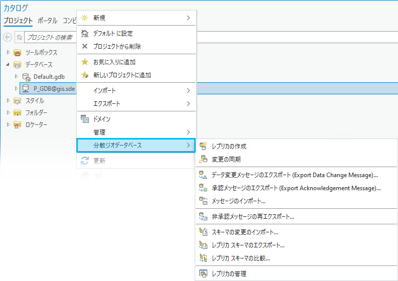Image resolution: width=398 pixels, height=281 pixels.
Task: Click the レプリカの管理 (Manage Replicas) icon
Action: coord(203,273)
